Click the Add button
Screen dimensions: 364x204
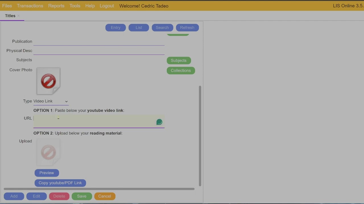click(x=14, y=196)
